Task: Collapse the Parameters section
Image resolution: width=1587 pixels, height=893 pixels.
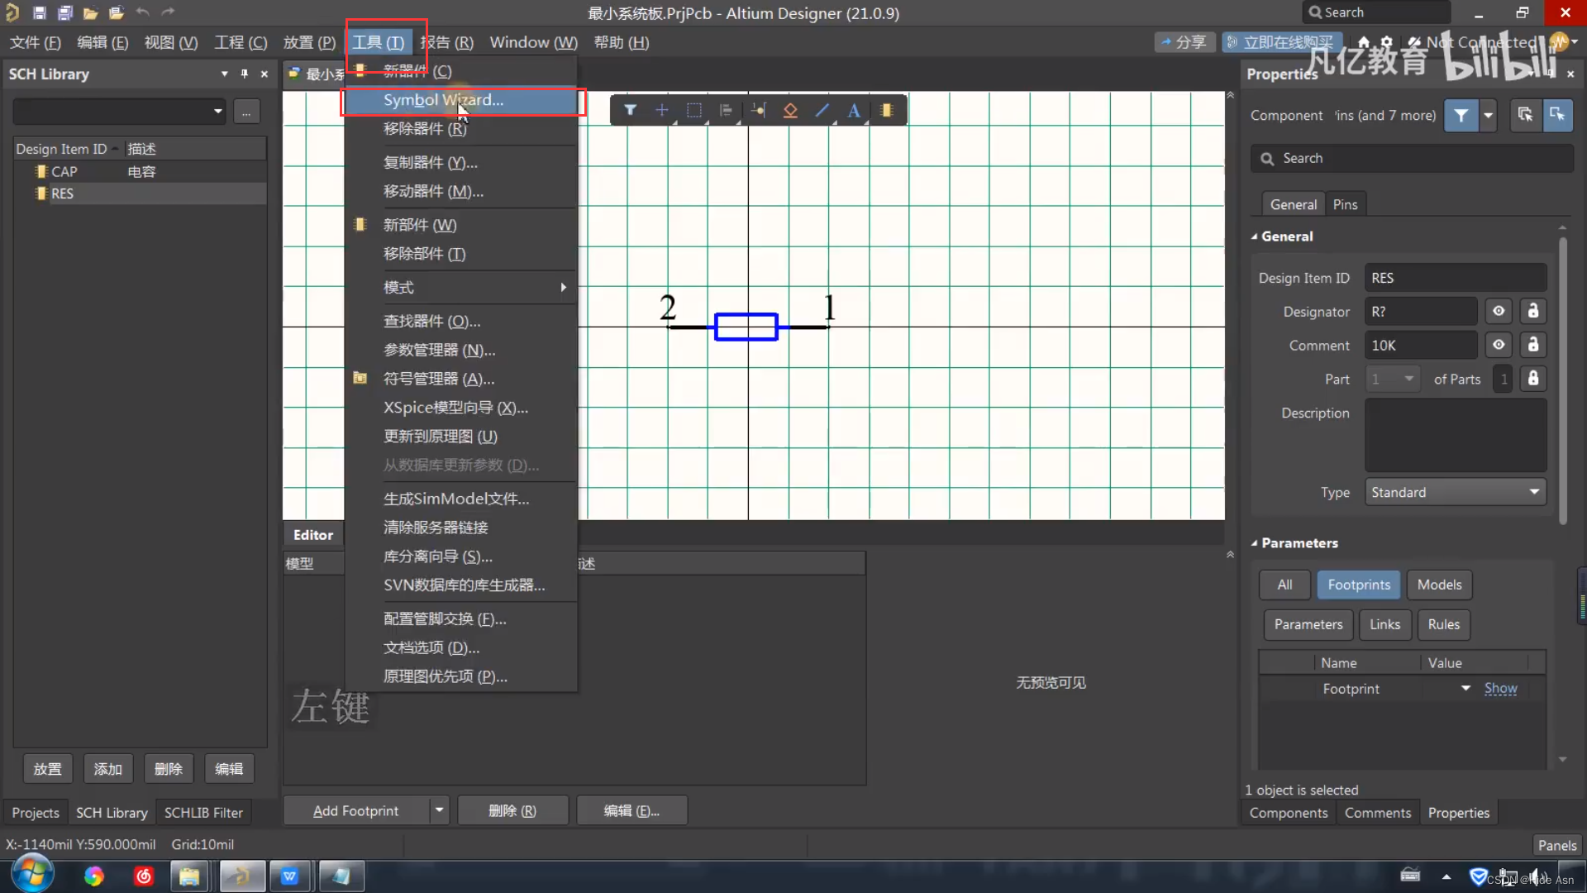Action: [1254, 543]
